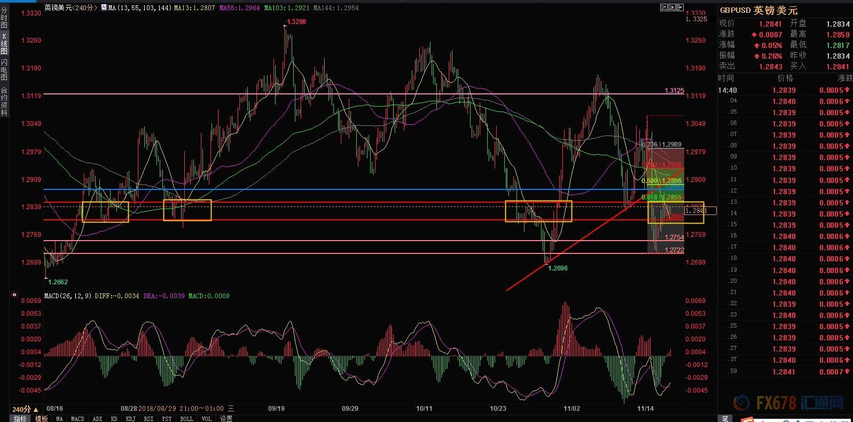
Task: Click the MACD:0.0009 value label
Action: pos(209,296)
